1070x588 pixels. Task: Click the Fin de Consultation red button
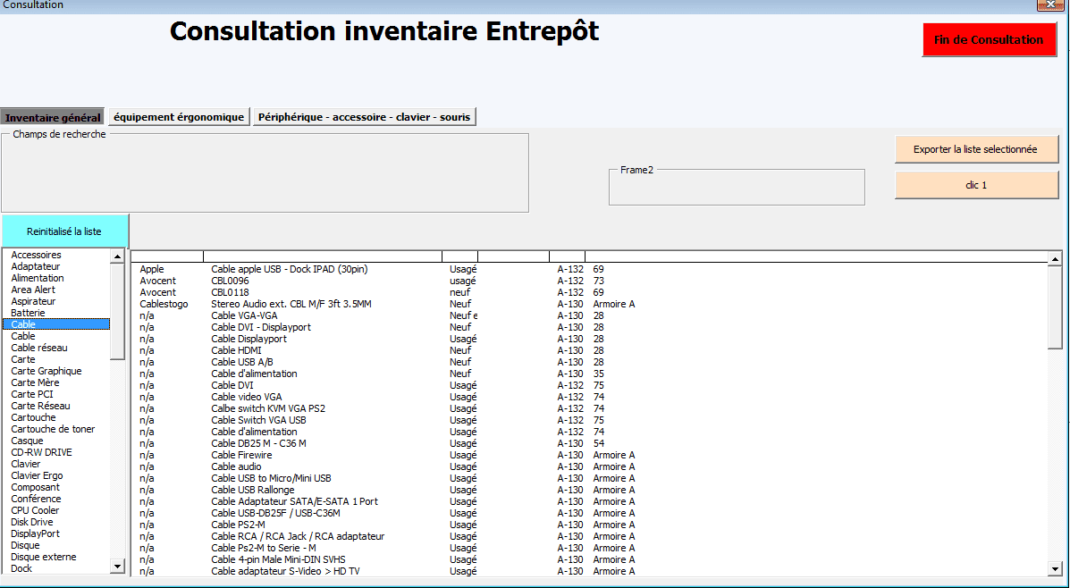(988, 40)
